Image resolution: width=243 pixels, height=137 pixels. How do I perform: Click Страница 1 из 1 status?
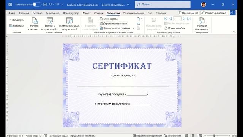(15, 135)
